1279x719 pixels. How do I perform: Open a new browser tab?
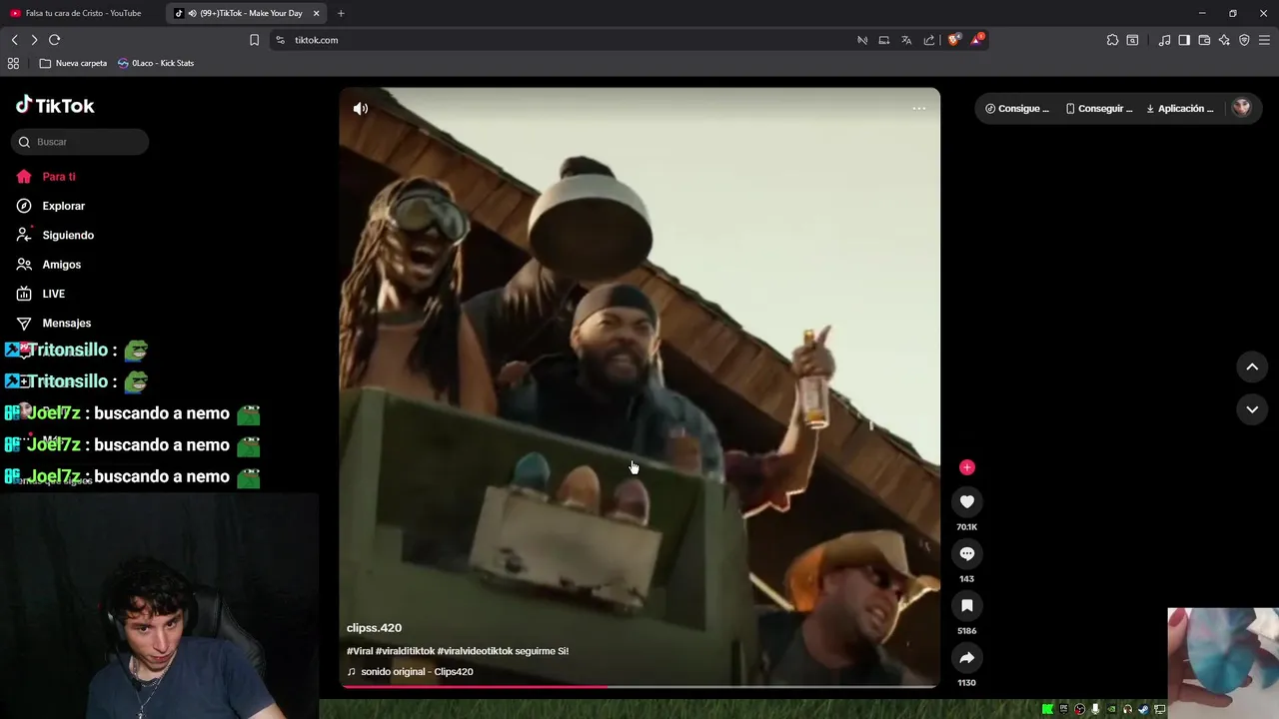coord(341,13)
